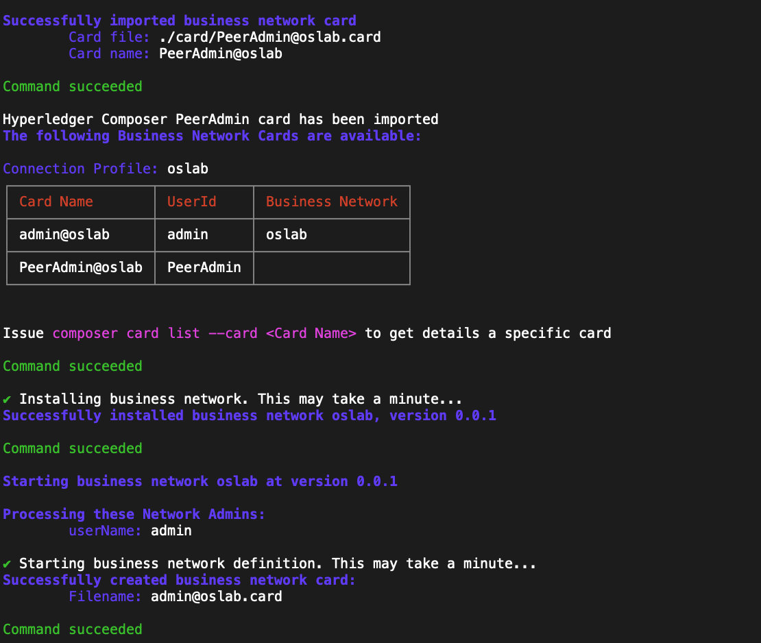Viewport: 761px width, 643px height.
Task: Click 'Processing these Network Admins:' line
Action: 134,514
